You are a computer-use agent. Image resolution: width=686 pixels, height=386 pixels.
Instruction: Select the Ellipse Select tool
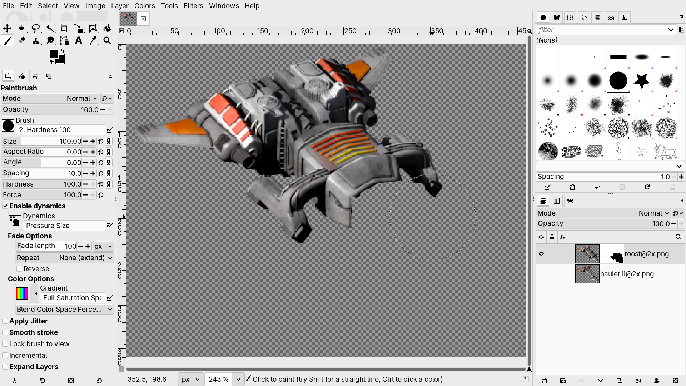point(21,29)
